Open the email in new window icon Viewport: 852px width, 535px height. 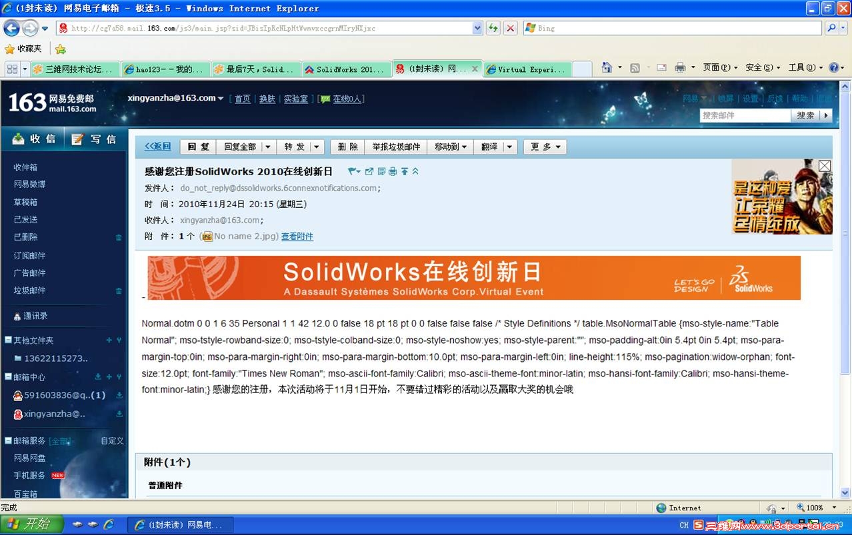click(x=369, y=172)
